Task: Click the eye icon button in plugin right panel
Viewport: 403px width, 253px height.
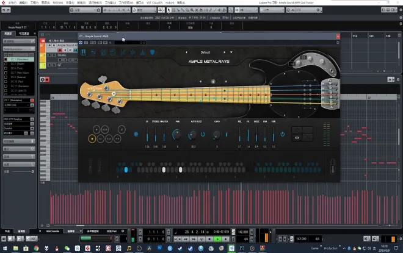Action: point(297,138)
